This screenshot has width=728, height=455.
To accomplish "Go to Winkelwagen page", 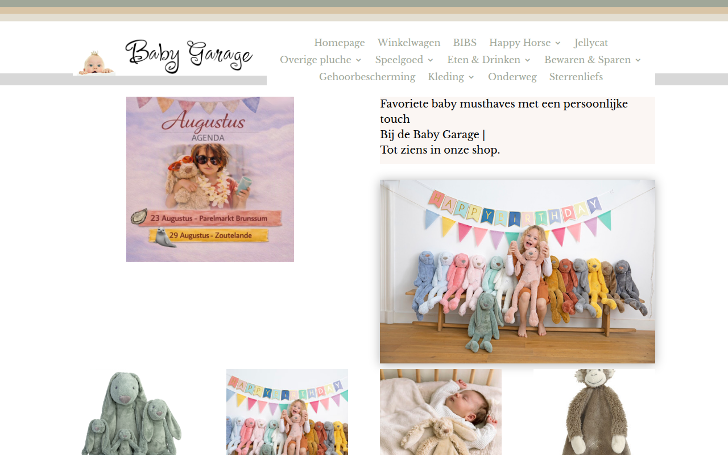I will [409, 43].
